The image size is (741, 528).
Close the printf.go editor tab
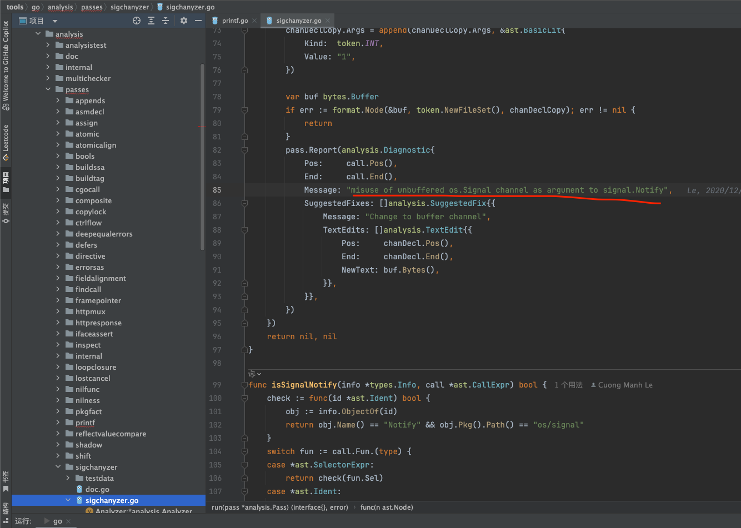(x=254, y=21)
